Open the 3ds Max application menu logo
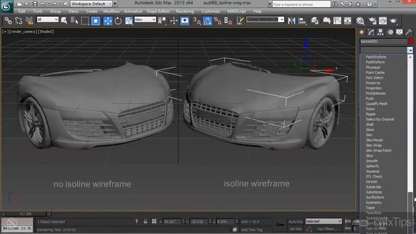 pyautogui.click(x=6, y=6)
